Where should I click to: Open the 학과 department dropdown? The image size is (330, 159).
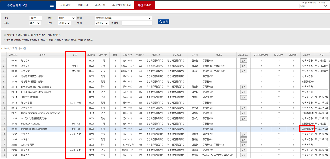[123, 18]
